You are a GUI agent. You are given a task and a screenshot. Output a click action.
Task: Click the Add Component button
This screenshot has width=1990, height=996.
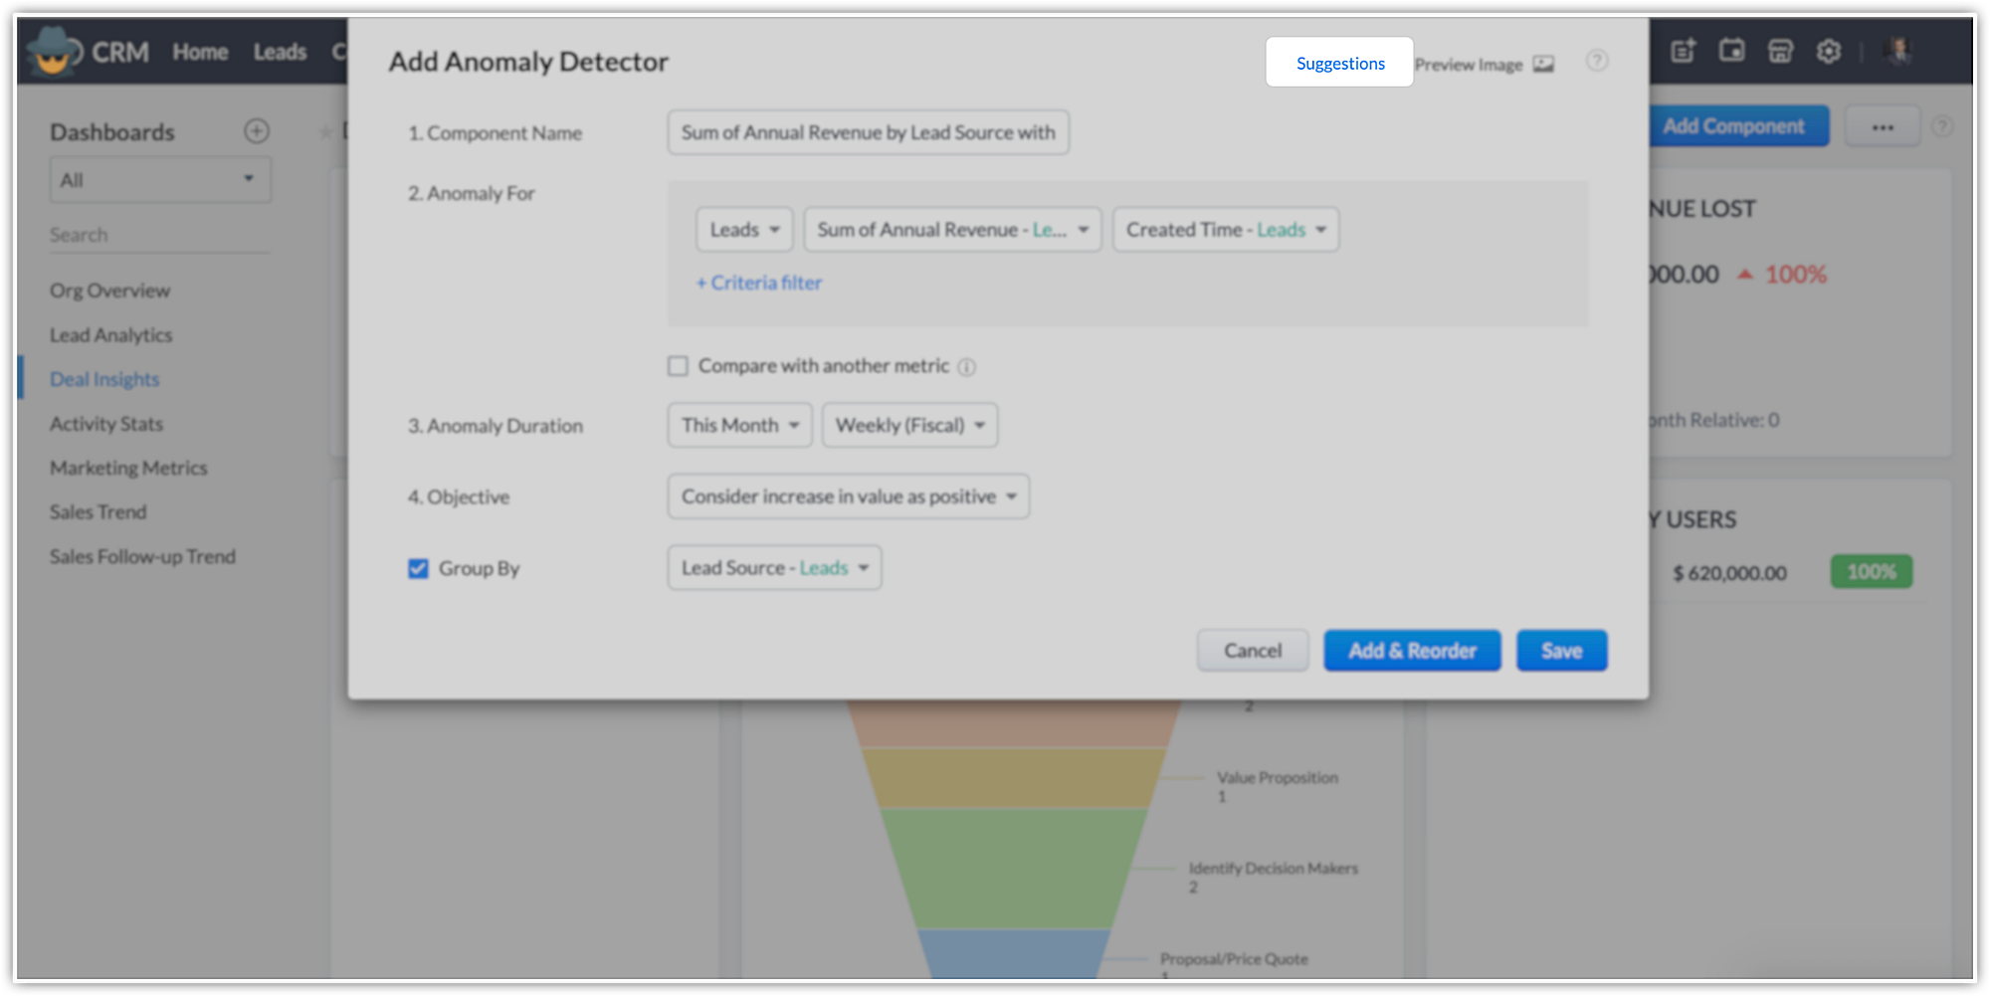pyautogui.click(x=1733, y=126)
